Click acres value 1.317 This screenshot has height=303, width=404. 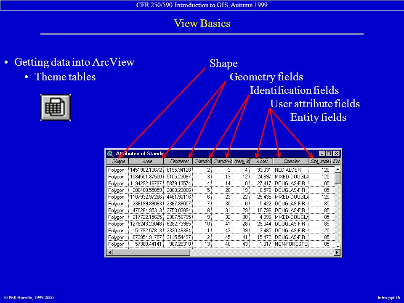tap(266, 244)
